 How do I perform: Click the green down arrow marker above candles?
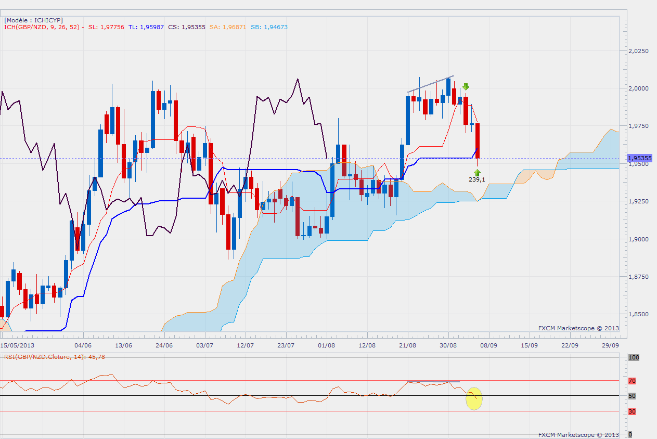466,87
